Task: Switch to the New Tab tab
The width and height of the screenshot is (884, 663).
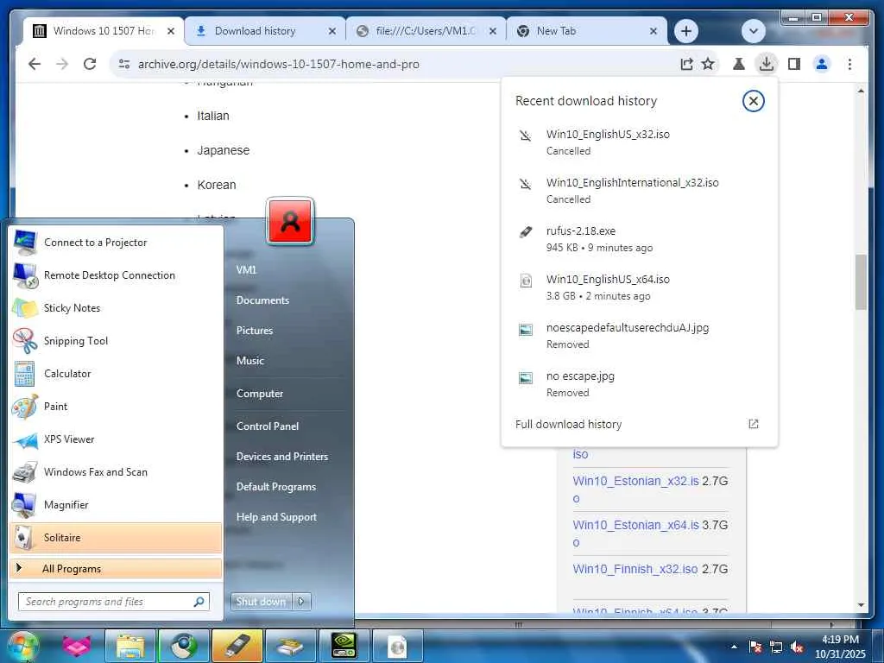Action: [x=586, y=31]
